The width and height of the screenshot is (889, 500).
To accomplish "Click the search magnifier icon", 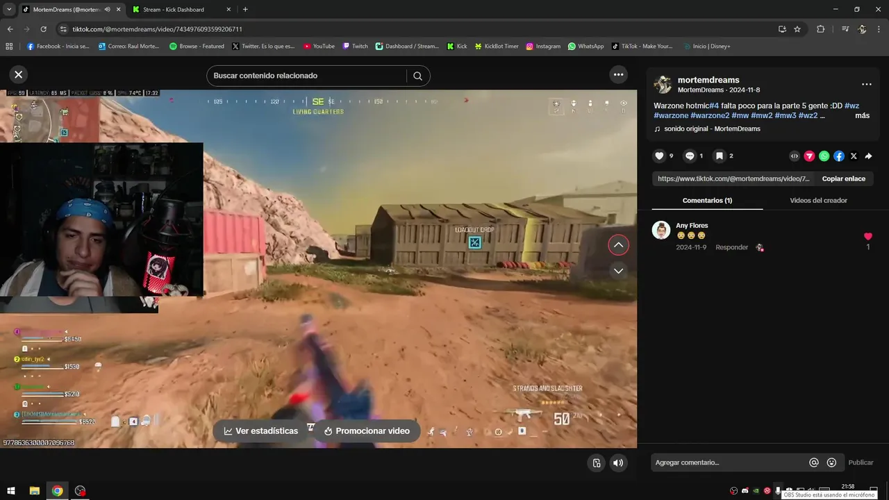I will 417,76.
